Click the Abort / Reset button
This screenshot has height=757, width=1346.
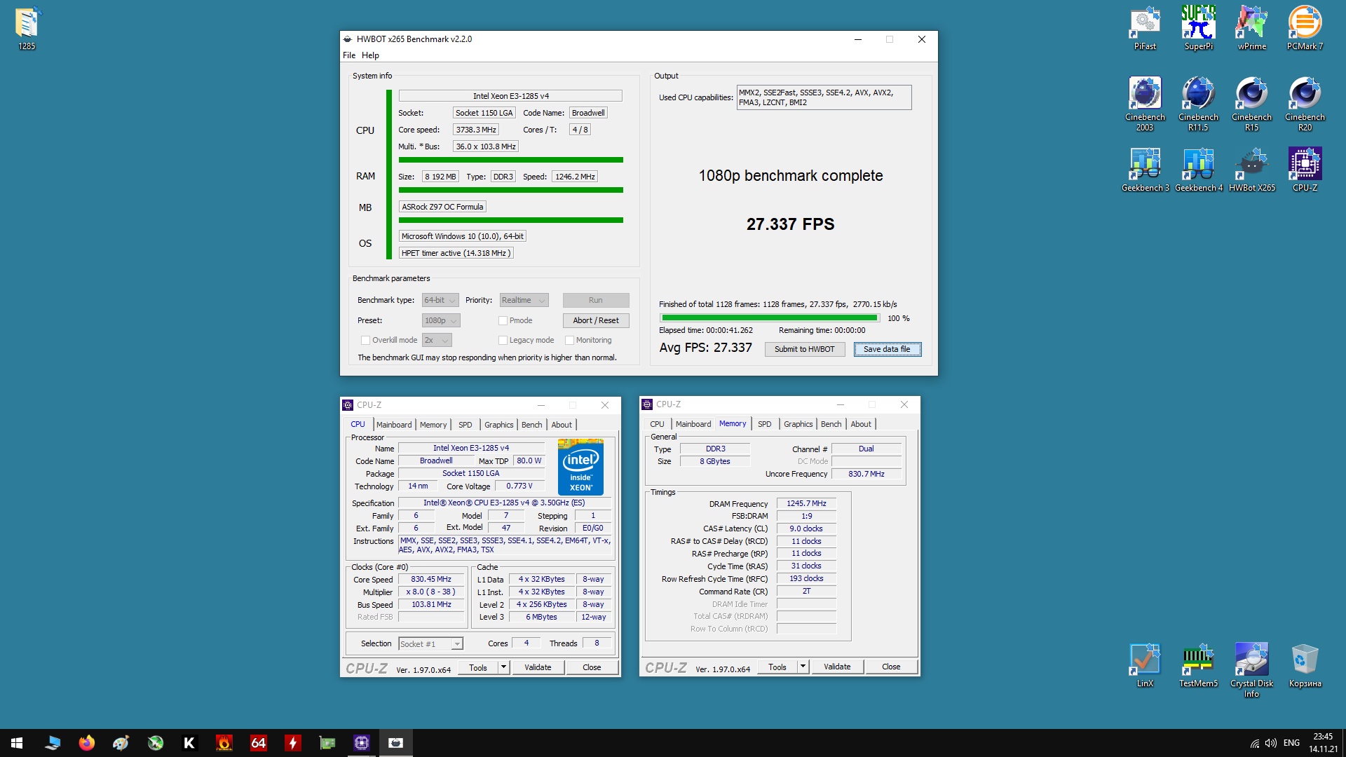point(596,320)
